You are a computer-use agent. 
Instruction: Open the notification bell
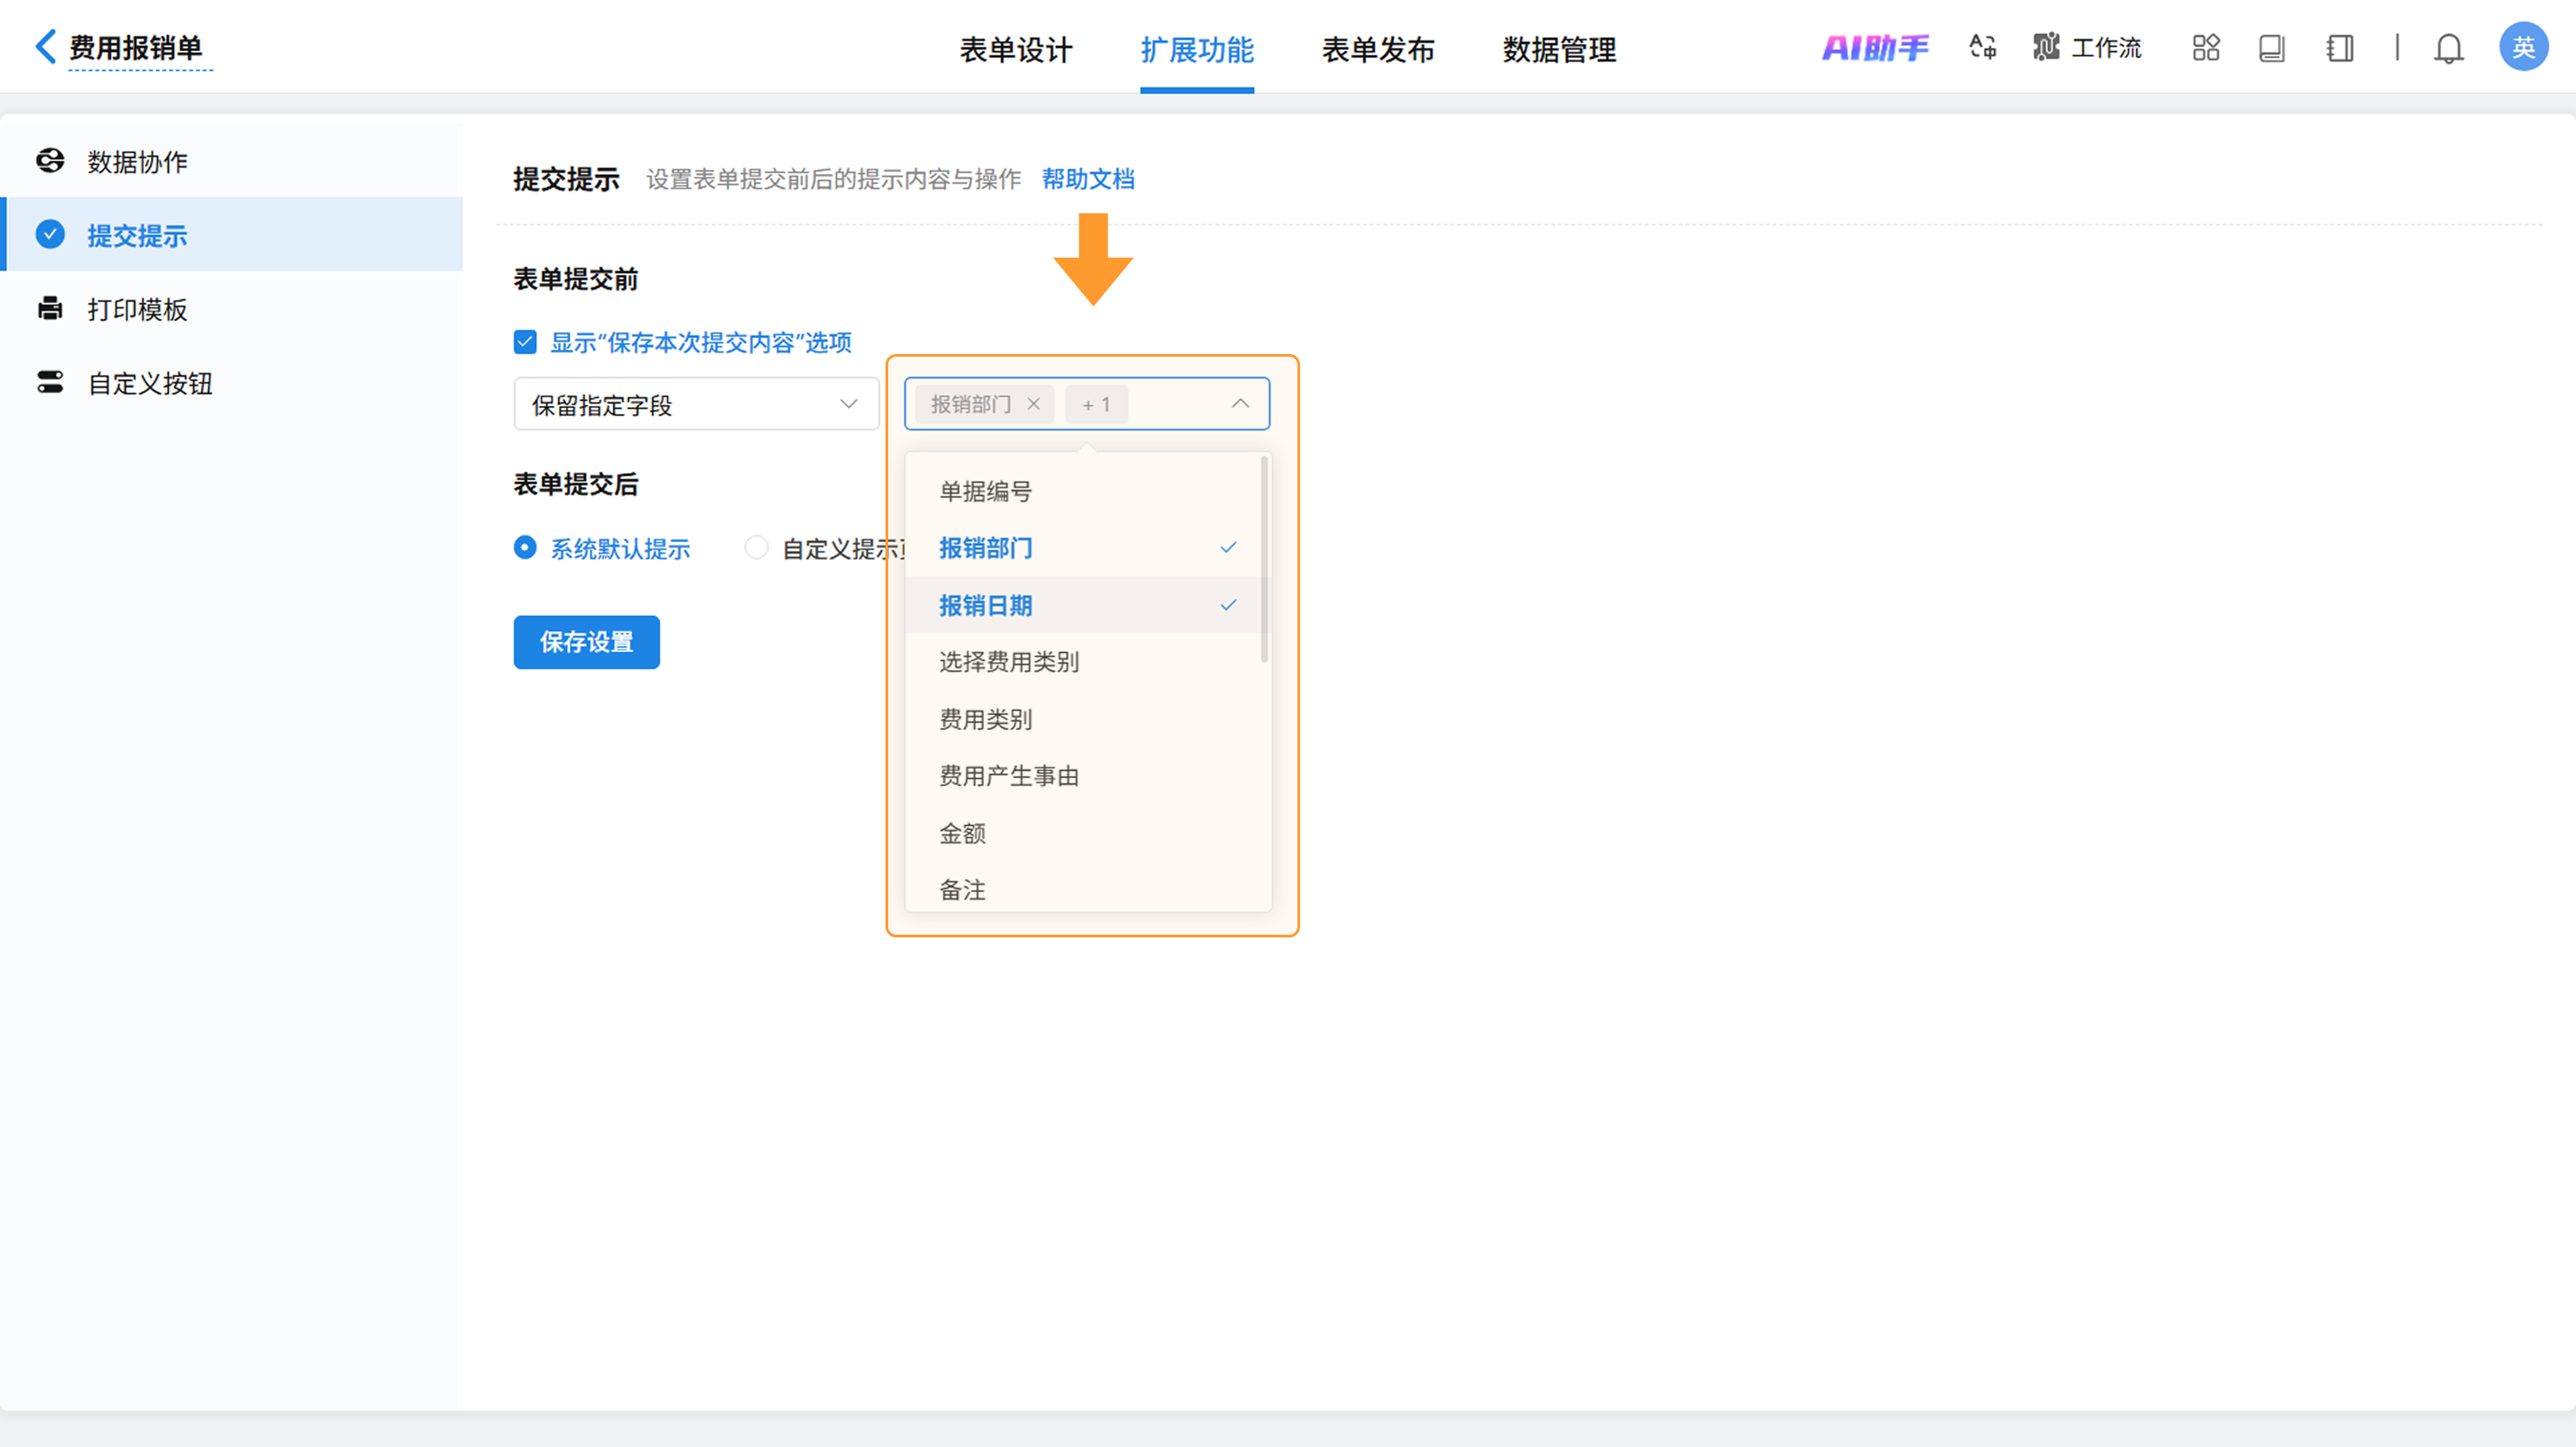pyautogui.click(x=2448, y=48)
